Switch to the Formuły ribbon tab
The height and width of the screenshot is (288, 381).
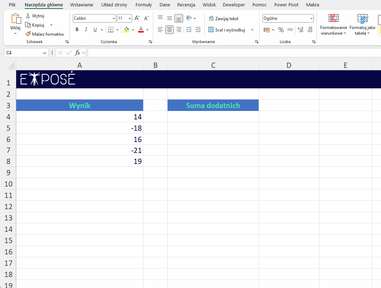[143, 5]
